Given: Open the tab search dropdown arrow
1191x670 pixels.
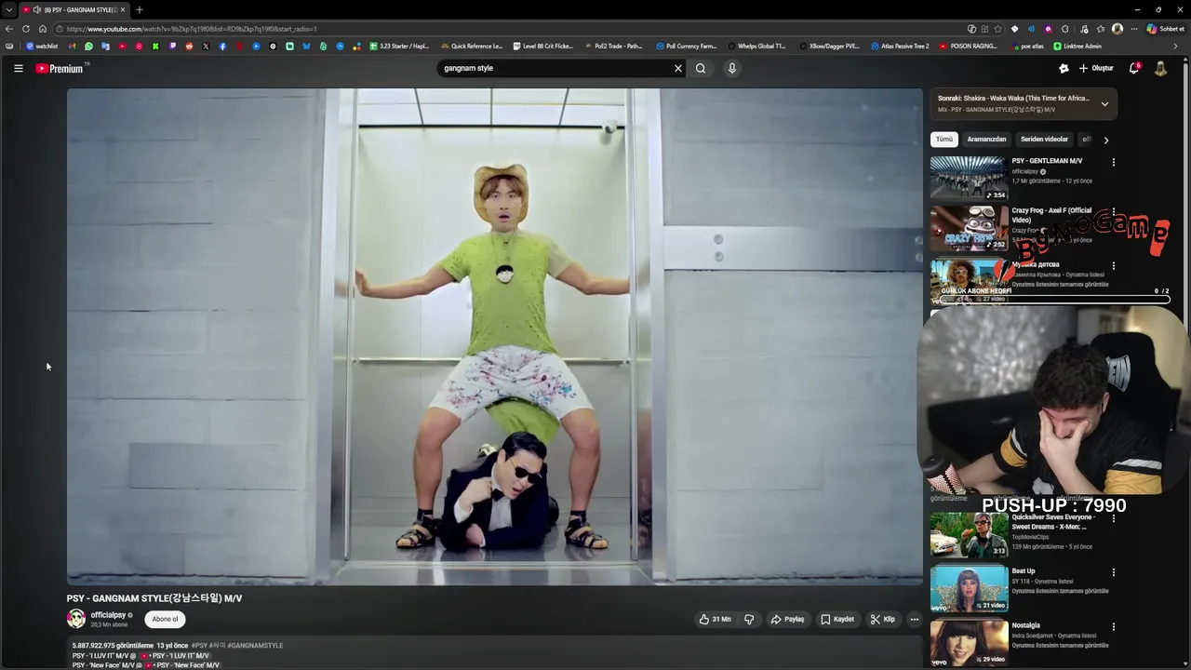Looking at the screenshot, I should click(x=8, y=9).
